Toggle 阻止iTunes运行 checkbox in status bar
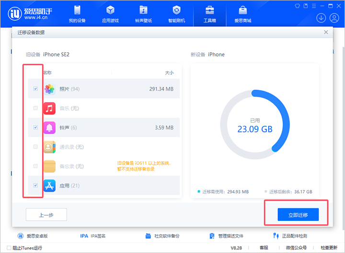The width and height of the screenshot is (345, 253). 9,248
